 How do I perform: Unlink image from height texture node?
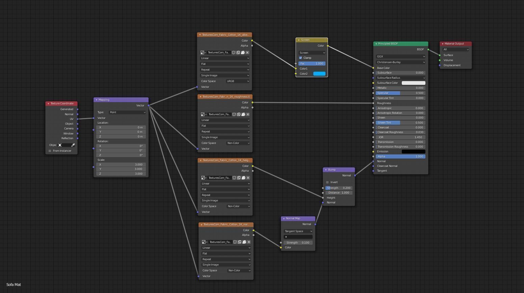[248, 178]
